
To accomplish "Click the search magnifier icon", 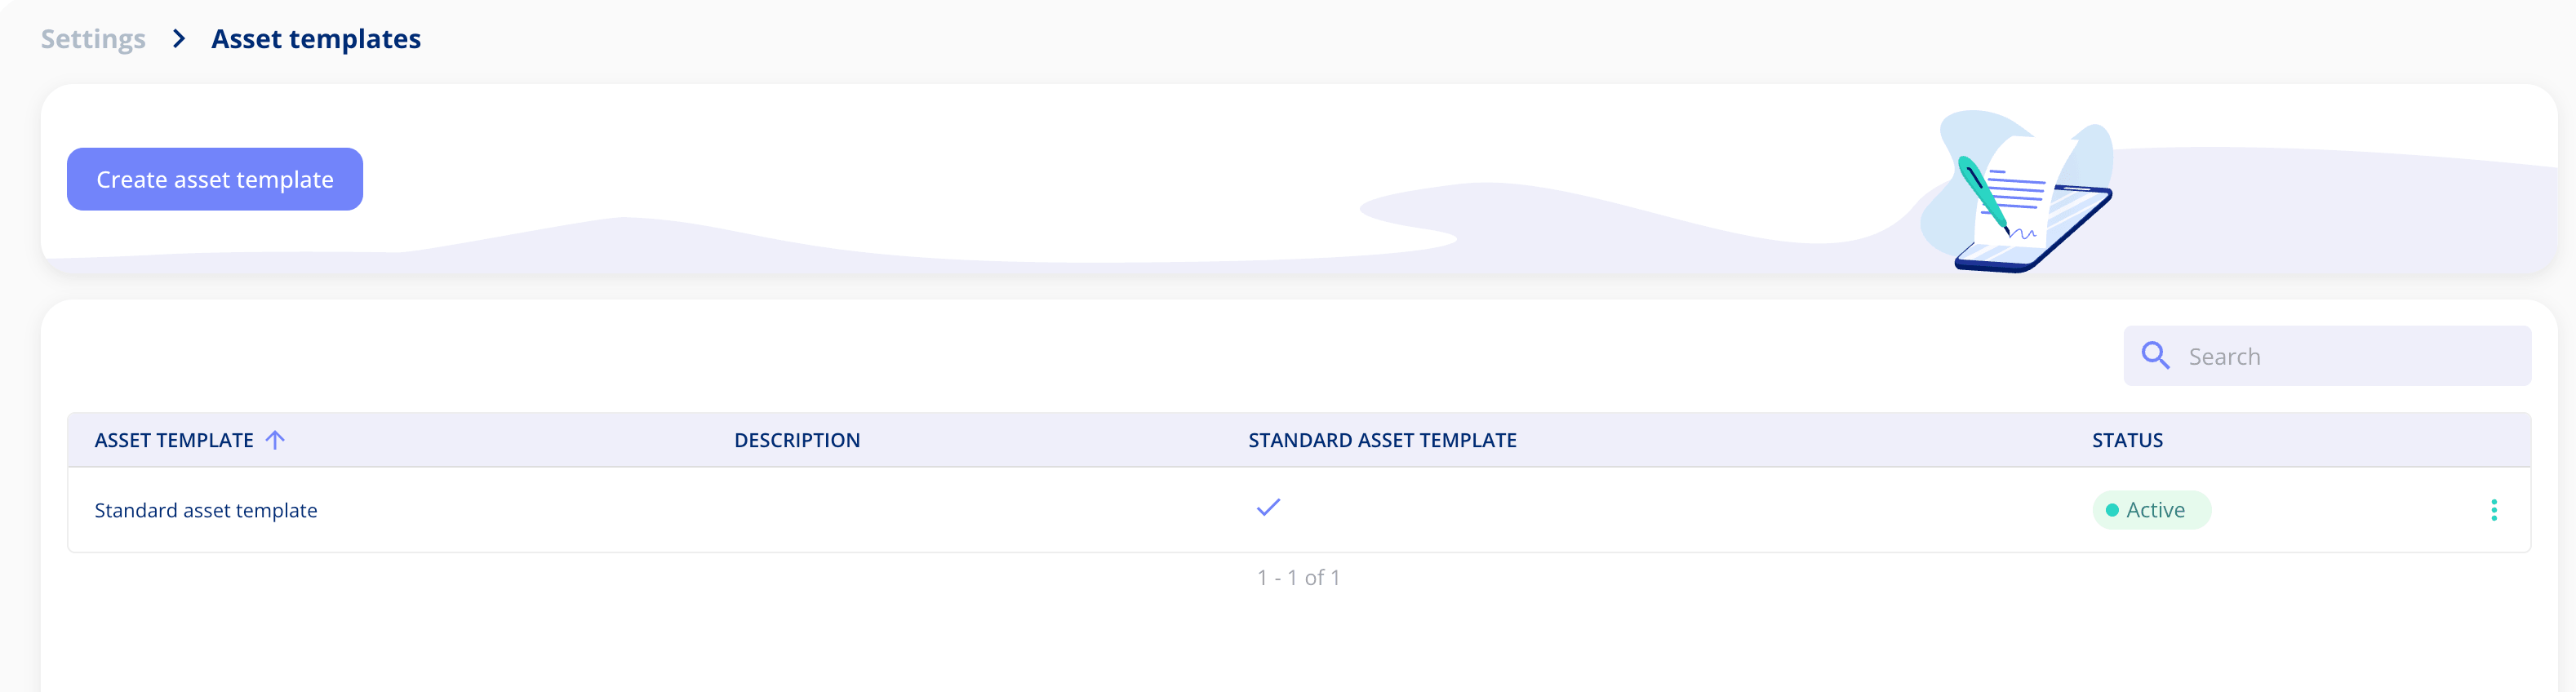I will pos(2154,355).
